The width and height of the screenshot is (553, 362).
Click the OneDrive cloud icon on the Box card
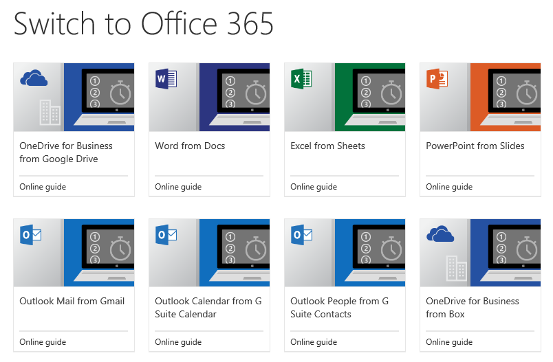tap(440, 234)
